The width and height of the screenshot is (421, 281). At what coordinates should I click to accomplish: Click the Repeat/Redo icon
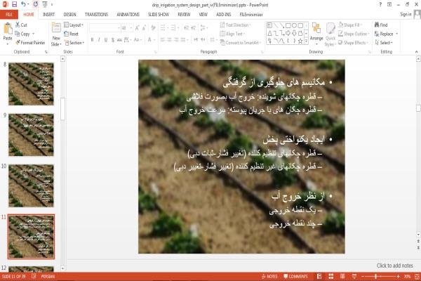[x=36, y=4]
